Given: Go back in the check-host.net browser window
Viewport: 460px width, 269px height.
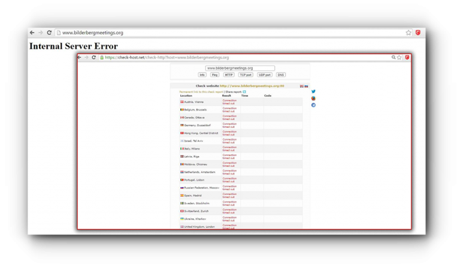Looking at the screenshot, I should tap(80, 57).
